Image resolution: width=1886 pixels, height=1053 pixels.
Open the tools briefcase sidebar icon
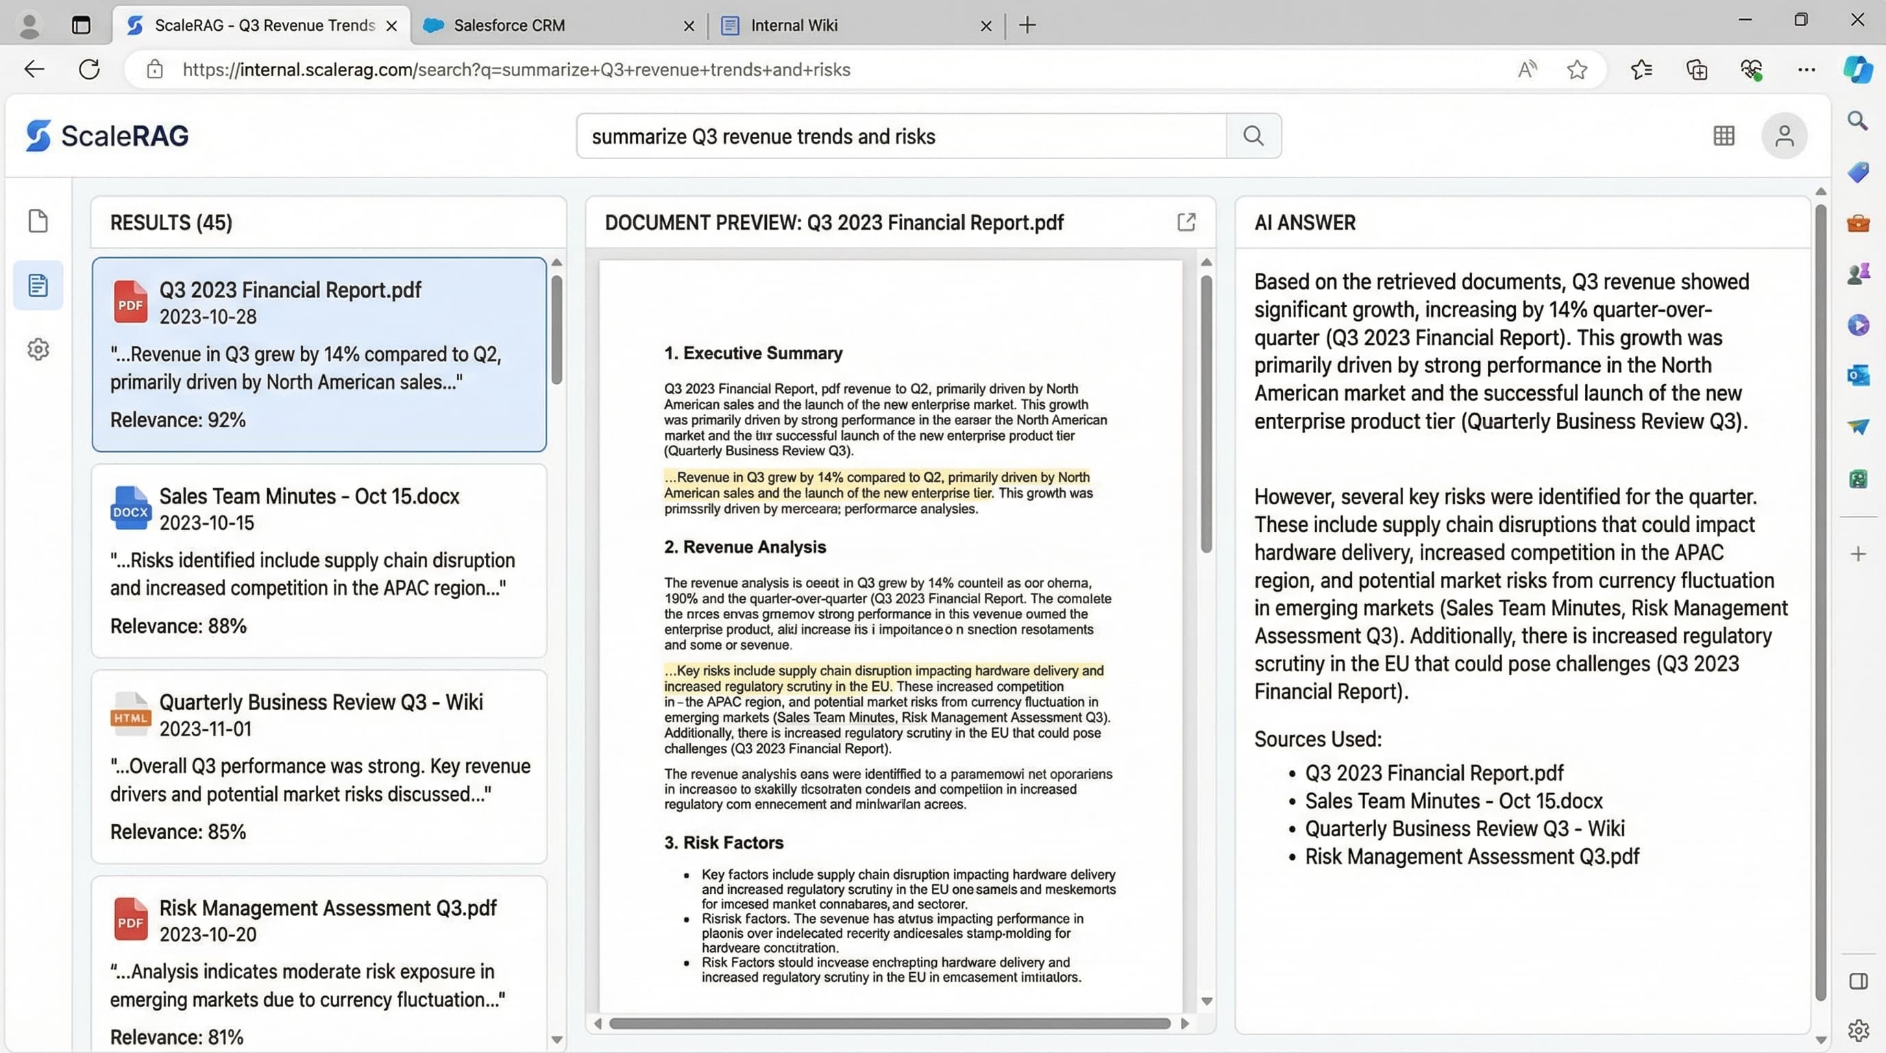click(1857, 223)
